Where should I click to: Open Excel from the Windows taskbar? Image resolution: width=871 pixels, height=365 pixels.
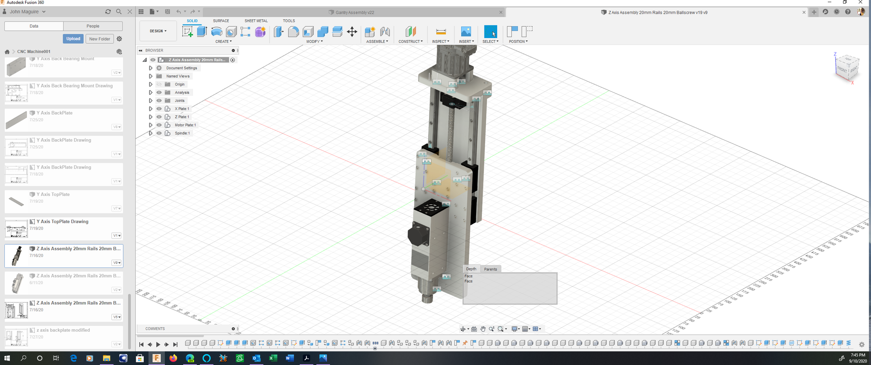tap(273, 358)
